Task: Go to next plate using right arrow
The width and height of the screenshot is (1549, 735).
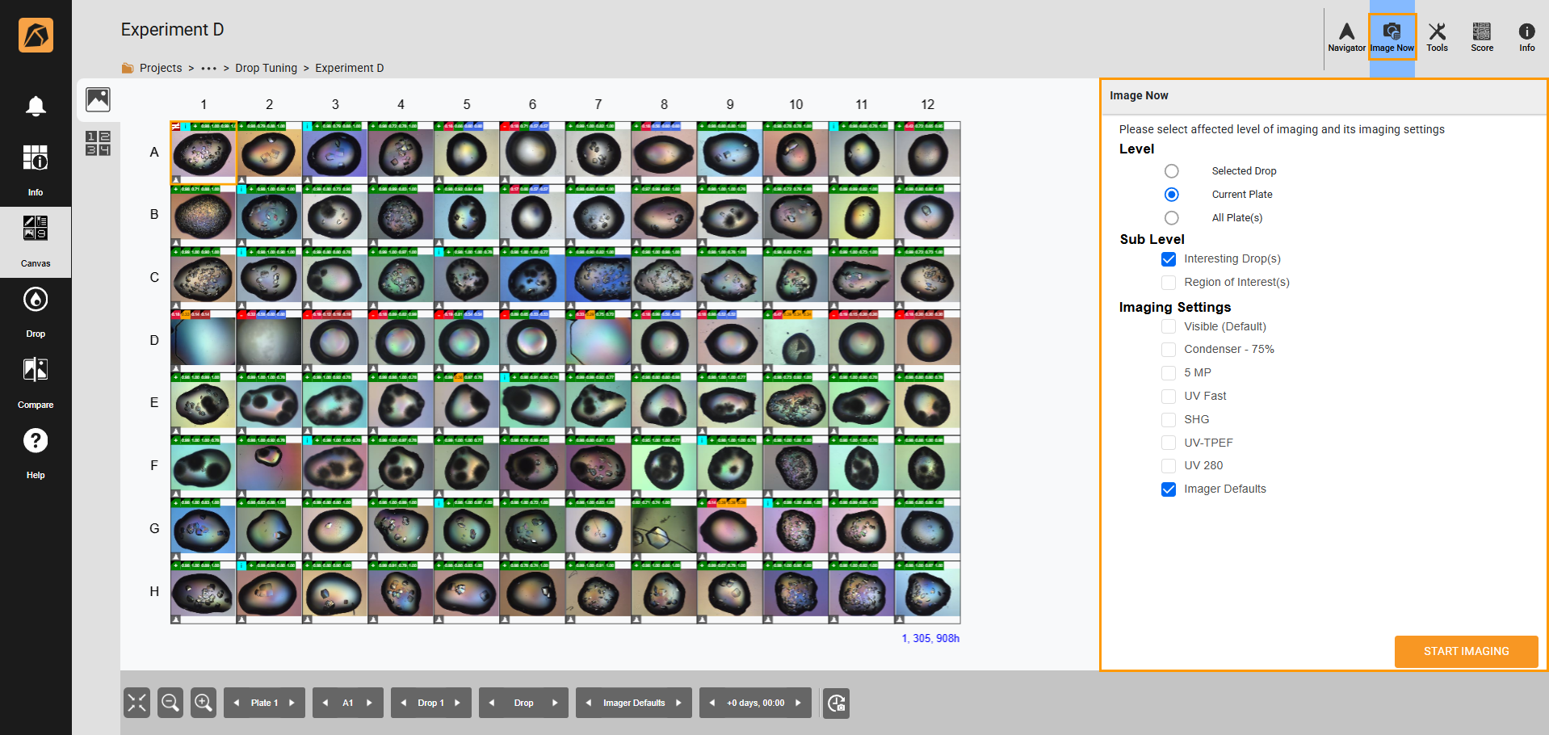Action: [292, 703]
